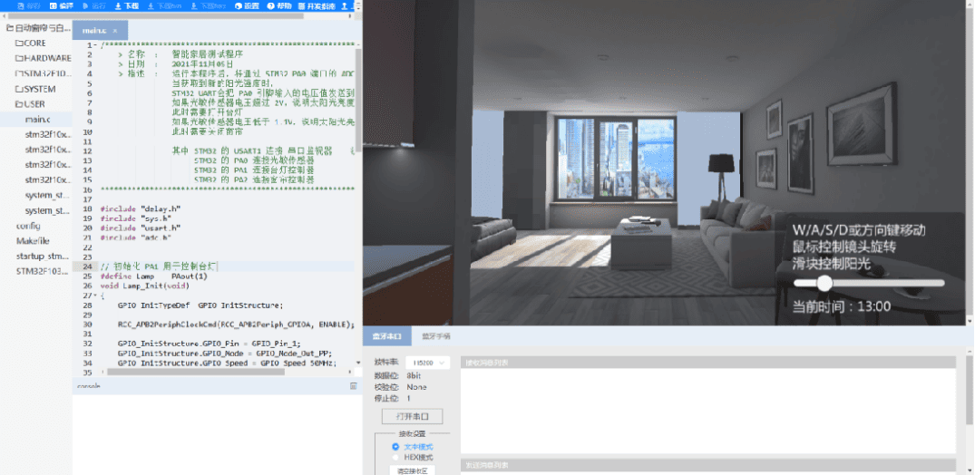Click the 下载bin toolbar button
This screenshot has height=475, width=975.
point(163,5)
